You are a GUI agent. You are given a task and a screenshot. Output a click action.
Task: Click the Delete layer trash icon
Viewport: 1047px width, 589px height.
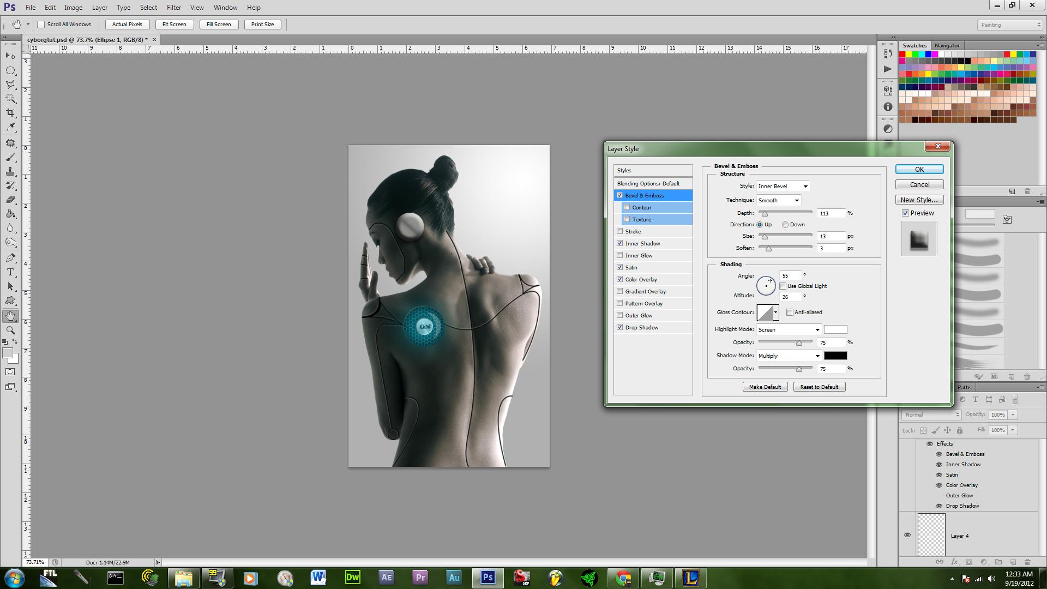point(1028,562)
